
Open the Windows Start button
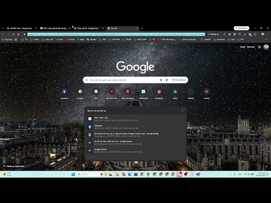(x=73, y=174)
